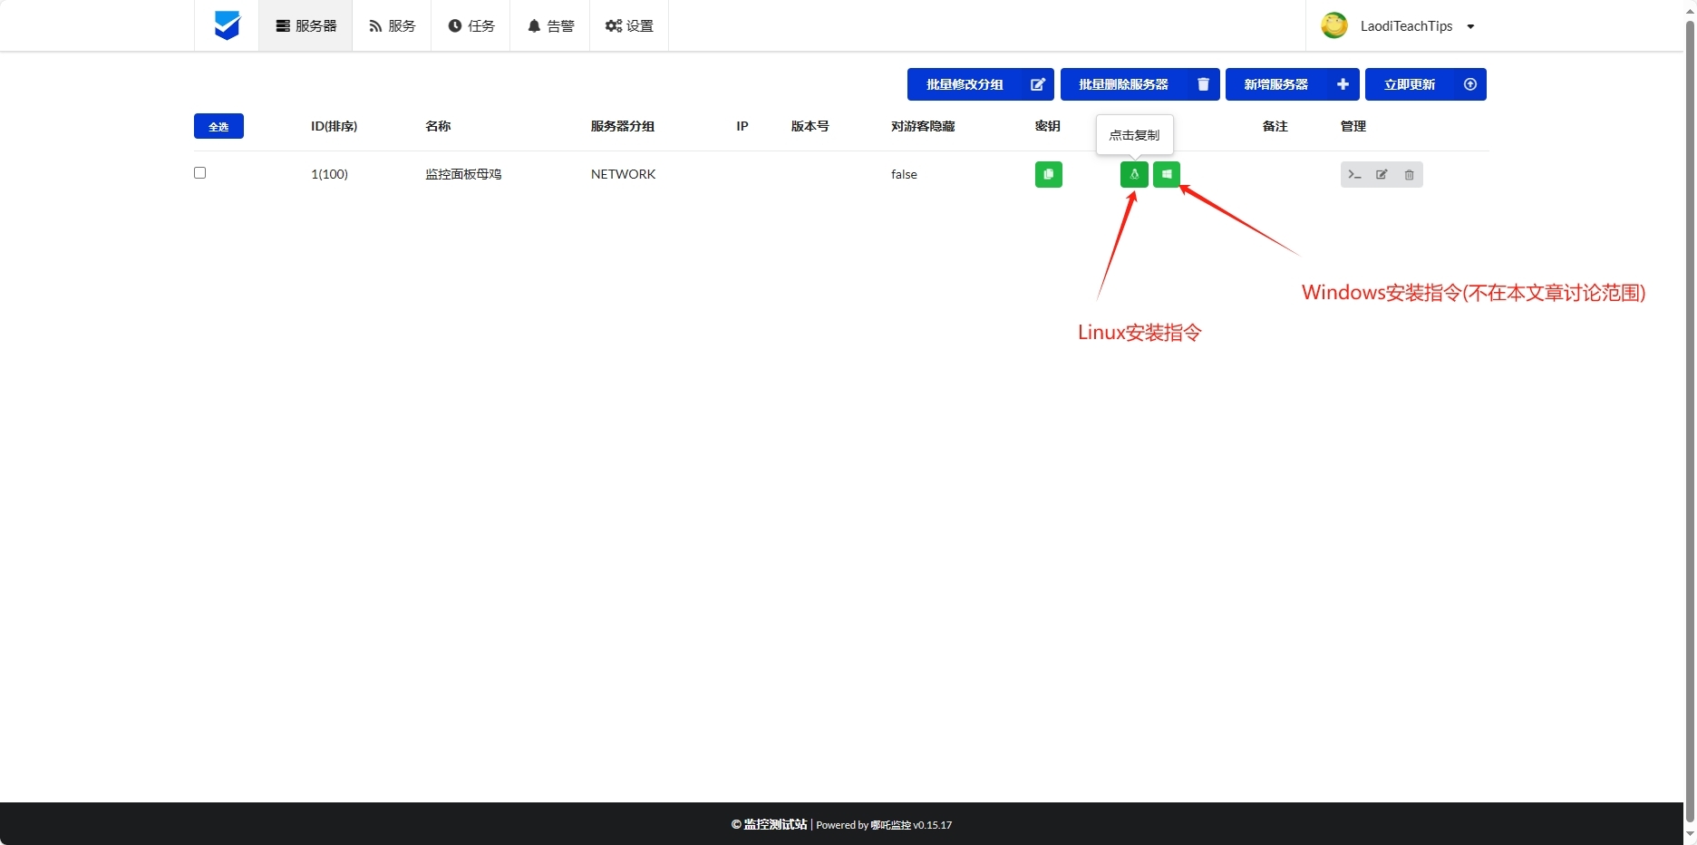
Task: Open web terminal for the server
Action: coord(1354,174)
